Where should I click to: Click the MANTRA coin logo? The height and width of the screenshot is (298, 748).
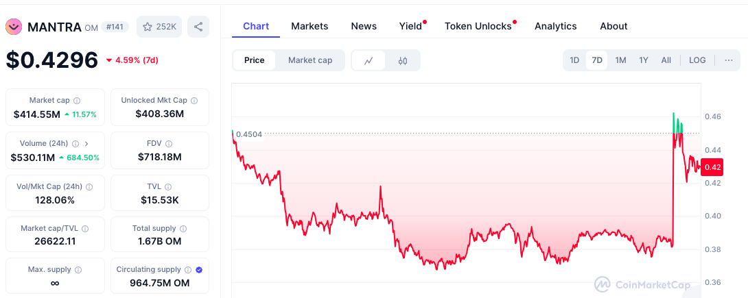click(14, 27)
